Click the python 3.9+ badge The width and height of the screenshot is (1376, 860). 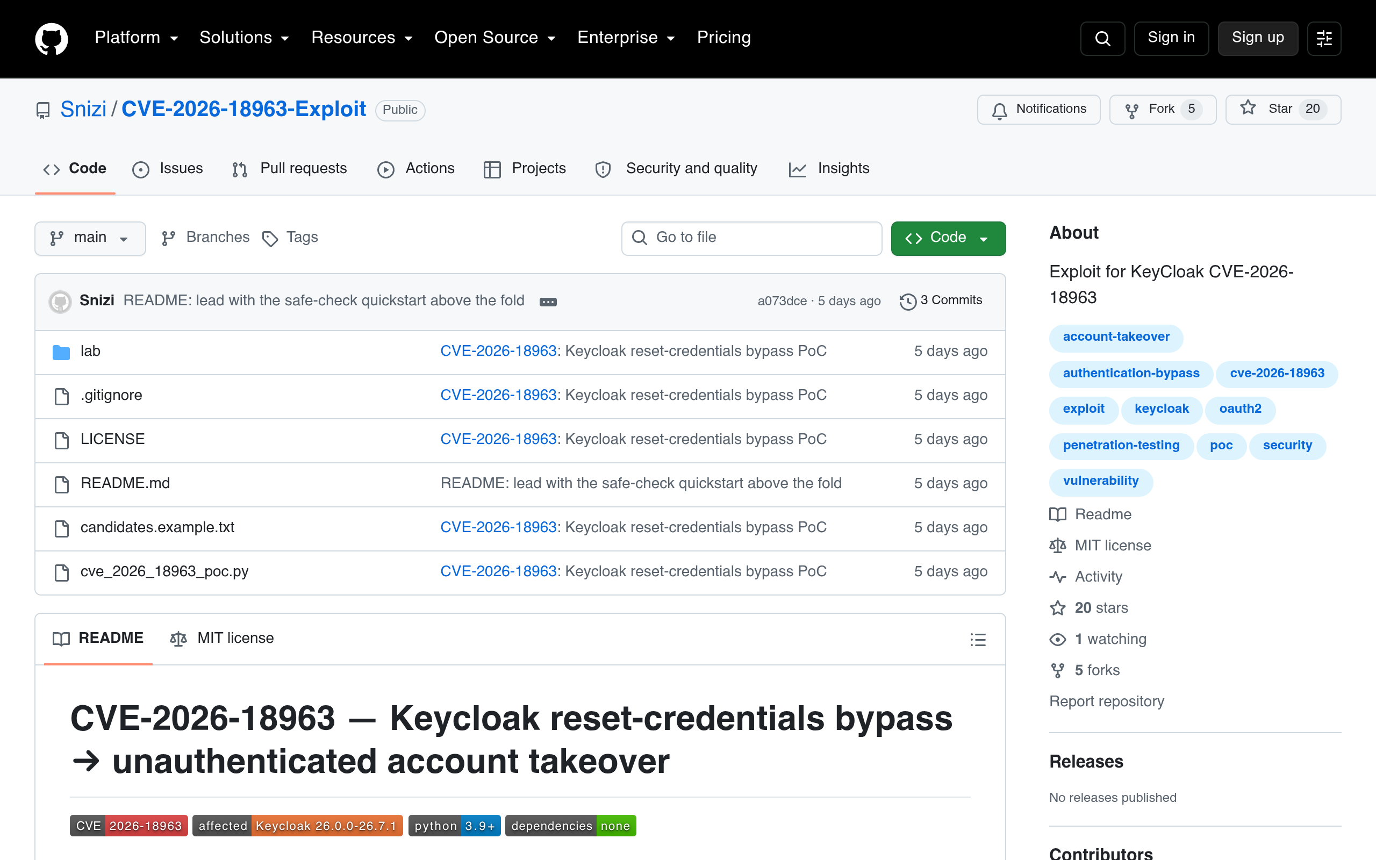(454, 826)
